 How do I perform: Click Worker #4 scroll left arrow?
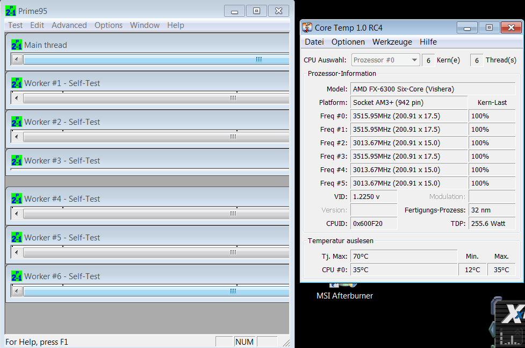[17, 214]
